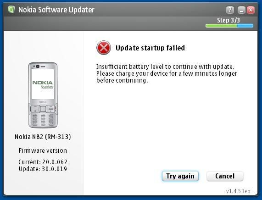Click the phone's navigation key in image
This screenshot has height=200, width=262.
(x=43, y=109)
